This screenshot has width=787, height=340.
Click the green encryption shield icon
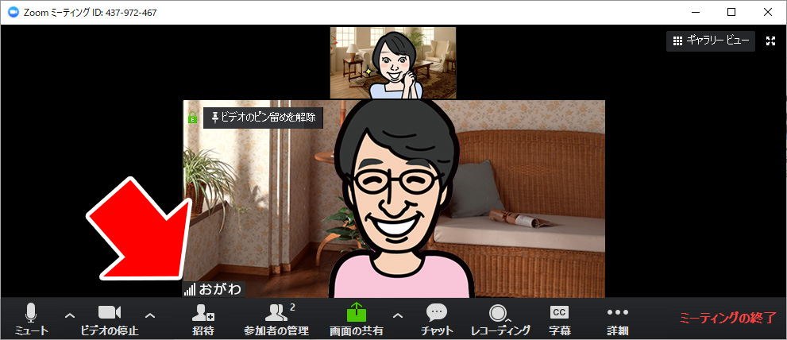pyautogui.click(x=192, y=118)
